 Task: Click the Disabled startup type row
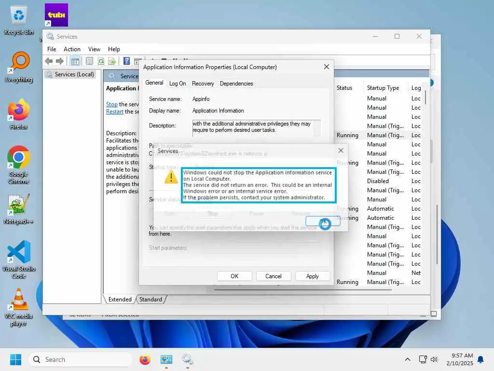point(378,181)
